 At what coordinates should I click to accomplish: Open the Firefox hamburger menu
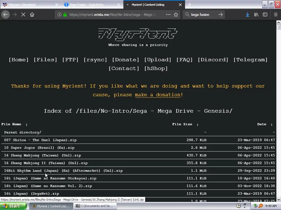tap(276, 15)
